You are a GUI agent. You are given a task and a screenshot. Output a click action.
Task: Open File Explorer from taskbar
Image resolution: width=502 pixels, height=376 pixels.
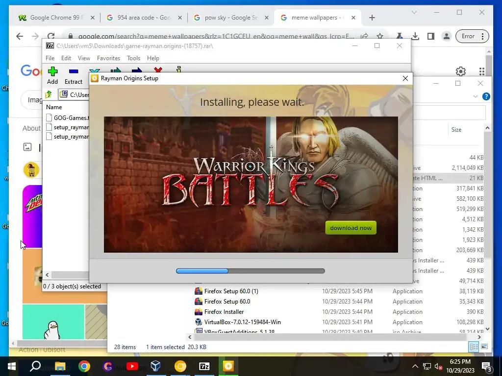60,366
